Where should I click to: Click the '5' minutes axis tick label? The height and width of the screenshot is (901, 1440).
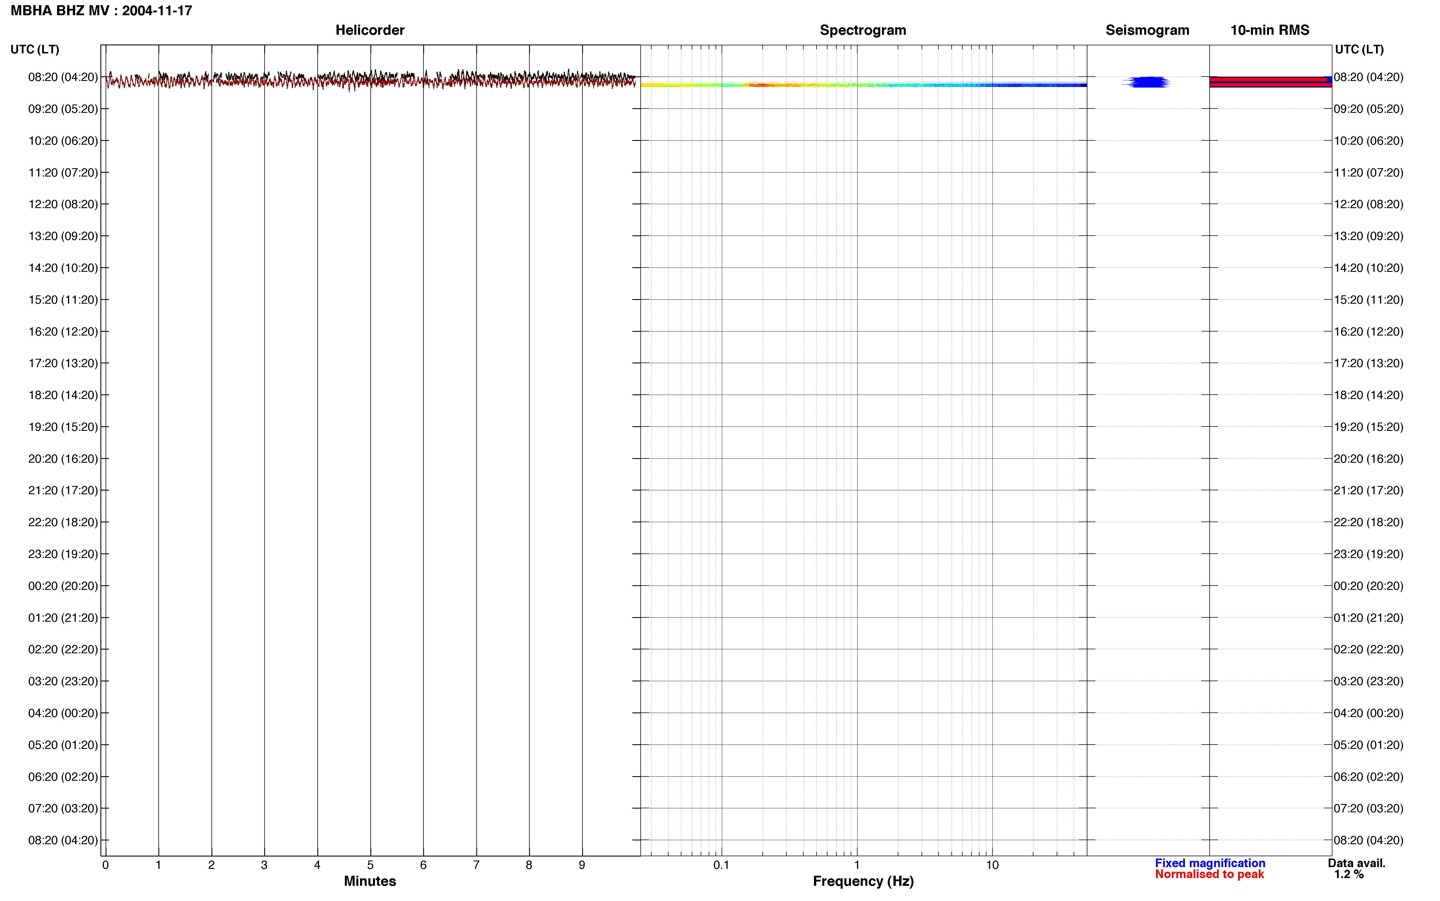pyautogui.click(x=370, y=865)
